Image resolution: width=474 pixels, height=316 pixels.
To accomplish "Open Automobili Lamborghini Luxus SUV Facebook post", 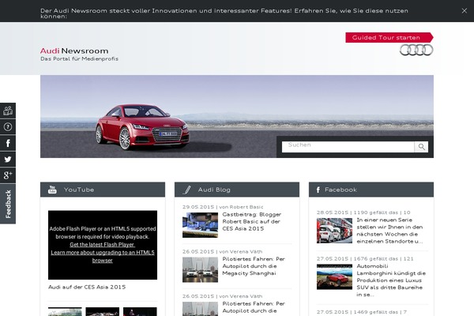I will [x=391, y=280].
